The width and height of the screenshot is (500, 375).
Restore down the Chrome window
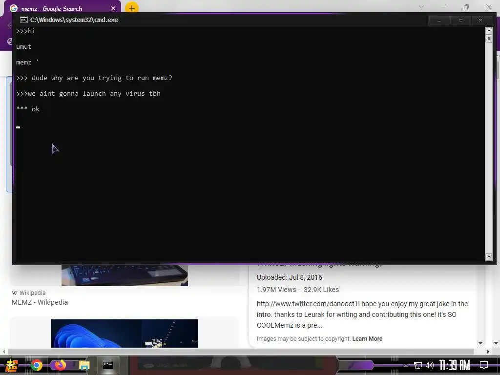466,7
